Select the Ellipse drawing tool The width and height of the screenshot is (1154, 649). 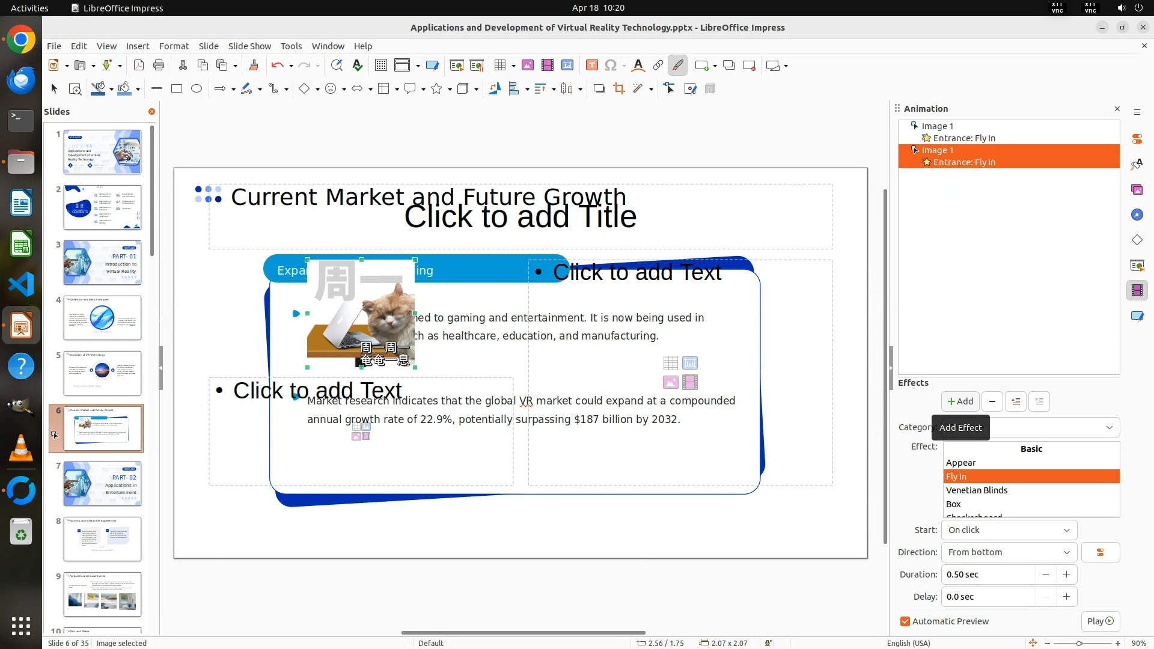click(x=197, y=89)
